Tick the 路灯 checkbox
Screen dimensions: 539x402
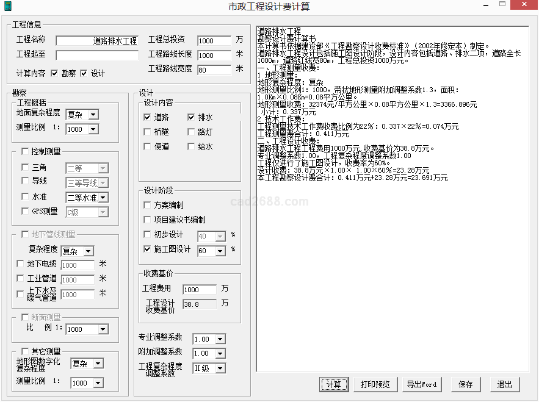(x=191, y=132)
